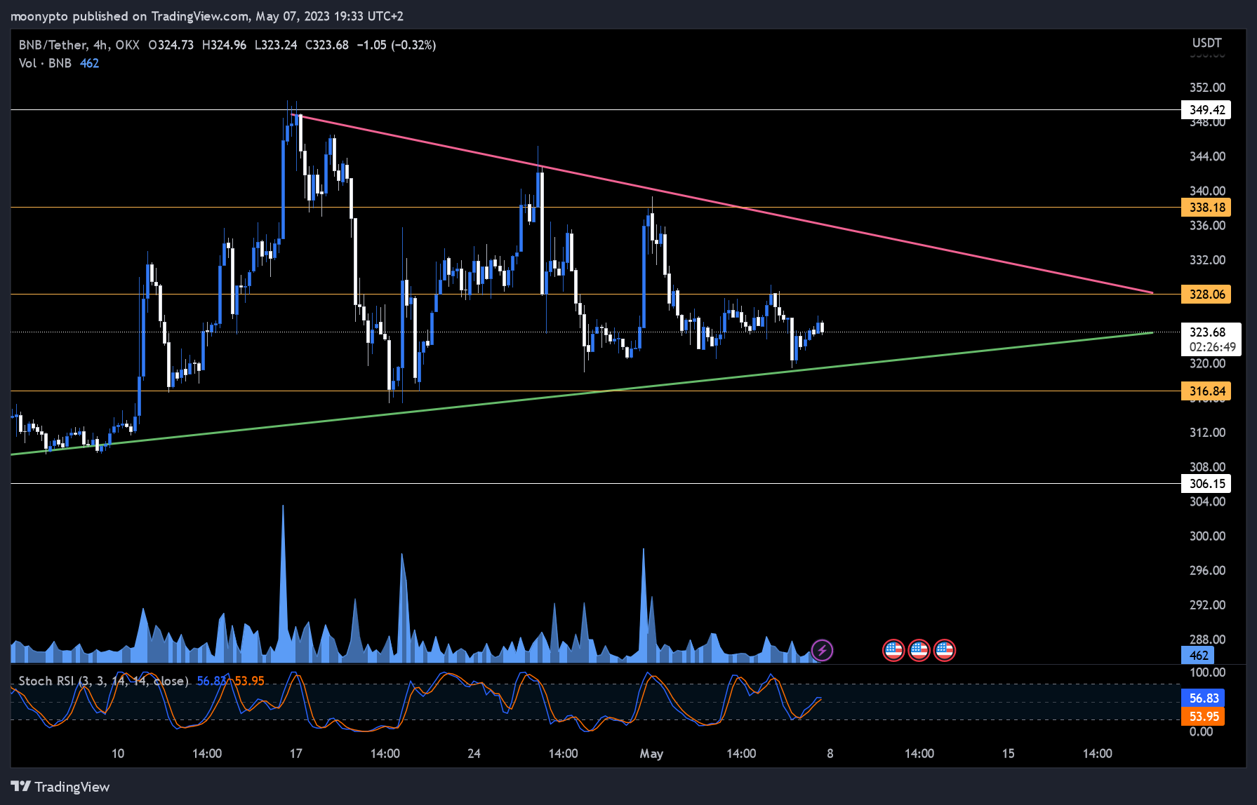Click the Stoch RSI blue value 56.83 axis label

tap(1204, 698)
